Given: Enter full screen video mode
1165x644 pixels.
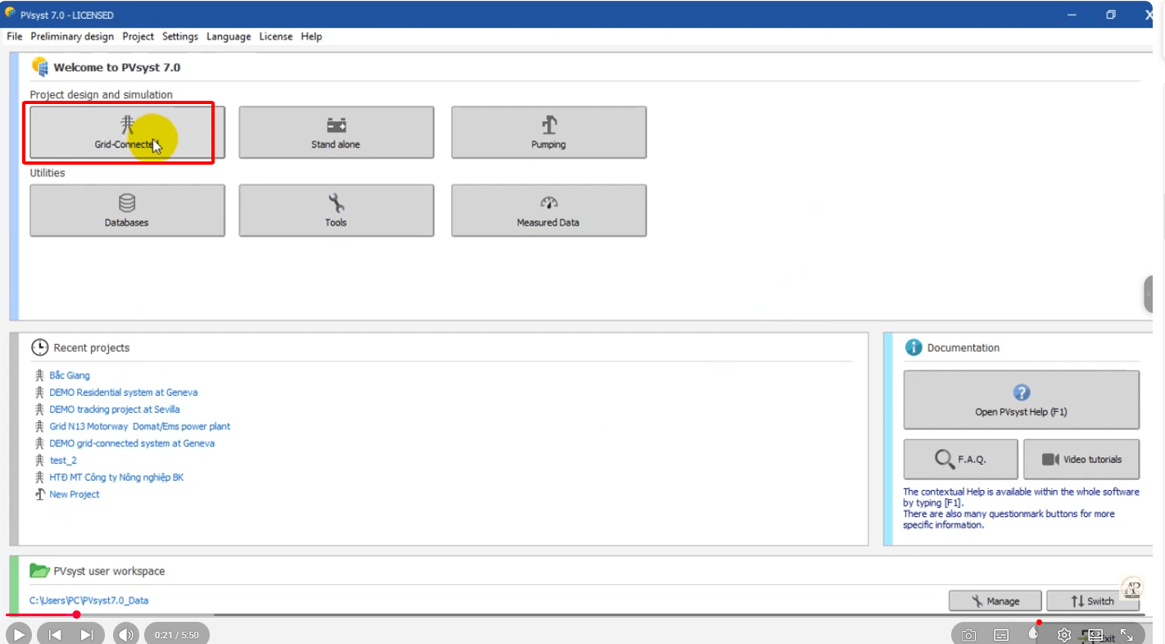Looking at the screenshot, I should tap(1126, 635).
